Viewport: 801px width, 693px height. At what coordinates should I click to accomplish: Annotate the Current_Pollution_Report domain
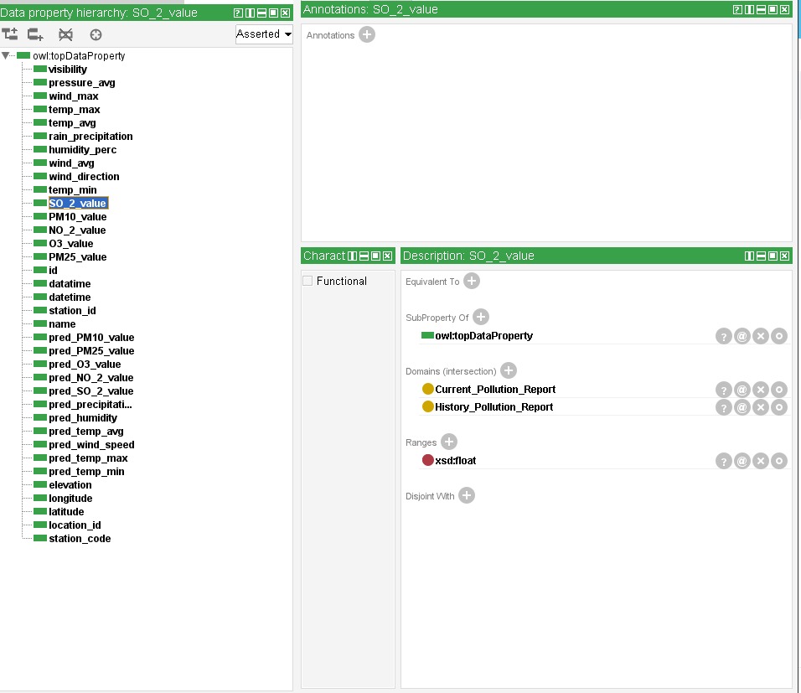pyautogui.click(x=742, y=390)
